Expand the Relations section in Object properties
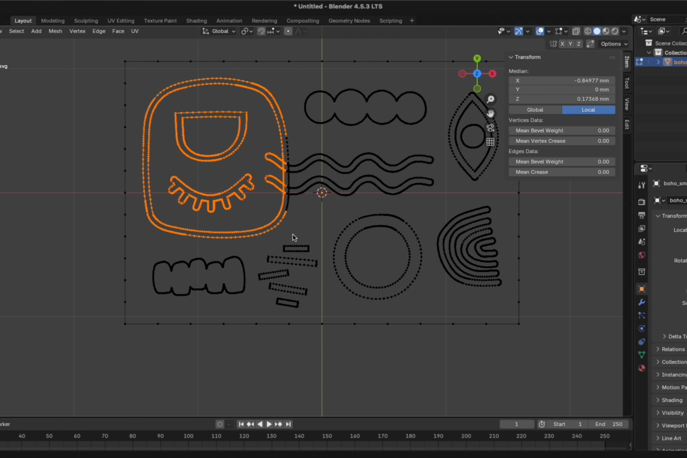 pyautogui.click(x=672, y=349)
